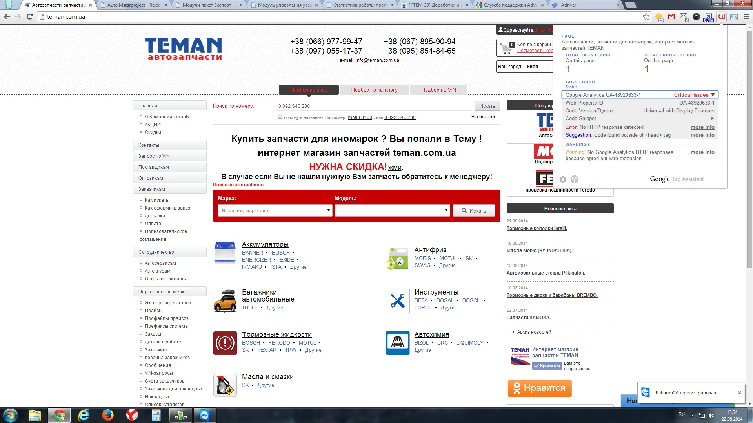The width and height of the screenshot is (753, 423).
Task: Expand the Code Snippet row arrow
Action: [x=712, y=119]
